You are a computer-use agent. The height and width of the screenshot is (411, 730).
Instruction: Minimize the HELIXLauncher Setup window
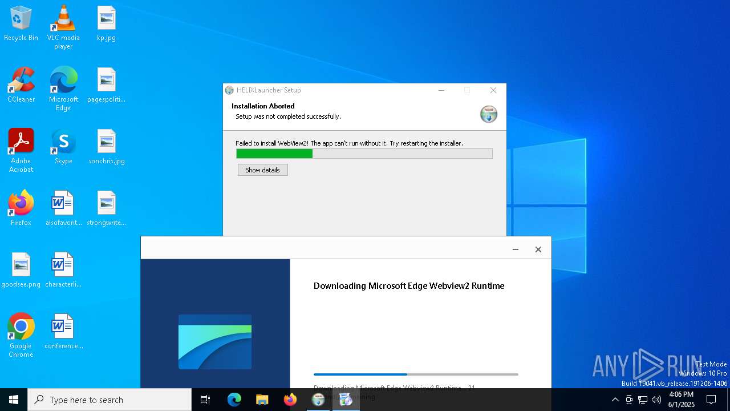[441, 90]
